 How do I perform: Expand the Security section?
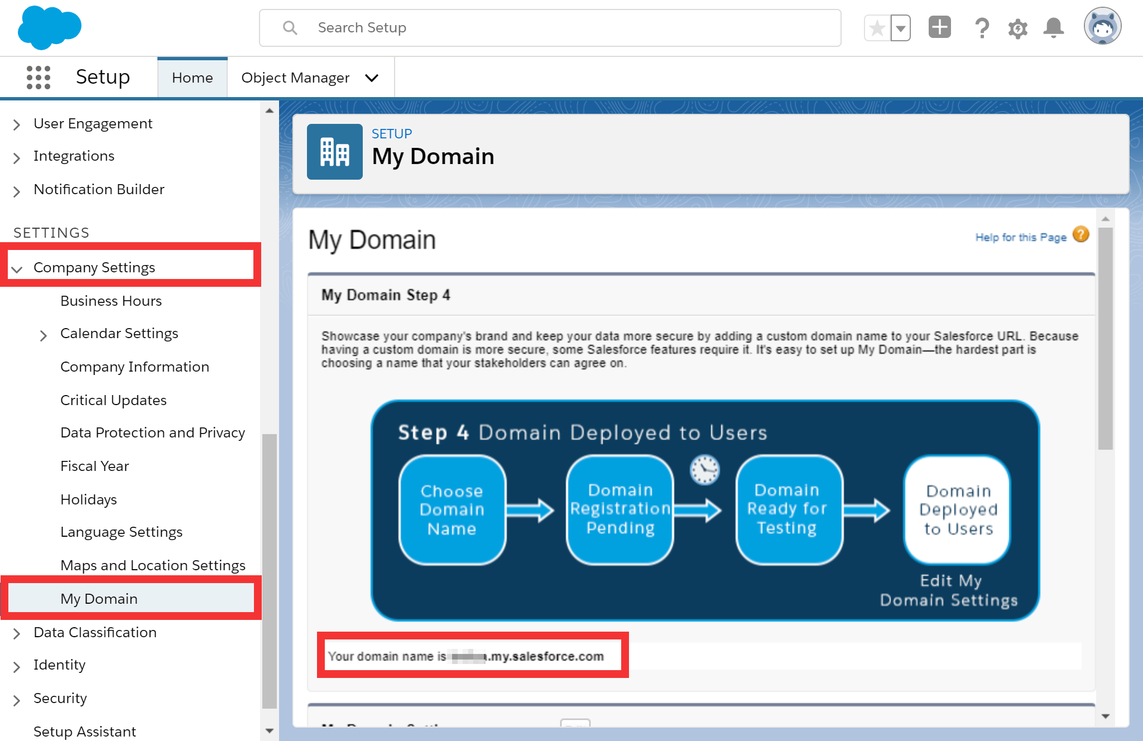(17, 700)
